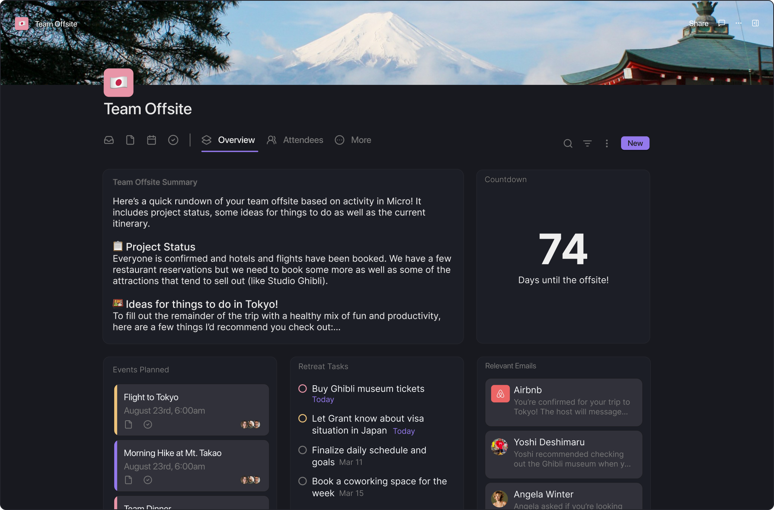Click the search magnifier icon
774x510 pixels.
pos(568,143)
